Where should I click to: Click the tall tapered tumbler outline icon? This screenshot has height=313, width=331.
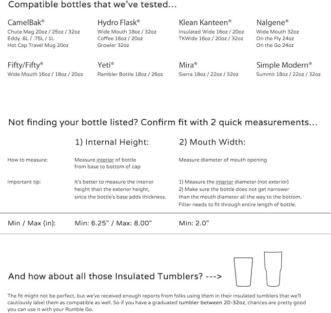point(273,269)
